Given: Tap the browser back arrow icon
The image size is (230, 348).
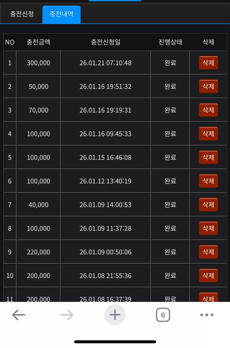Looking at the screenshot, I should pyautogui.click(x=19, y=315).
